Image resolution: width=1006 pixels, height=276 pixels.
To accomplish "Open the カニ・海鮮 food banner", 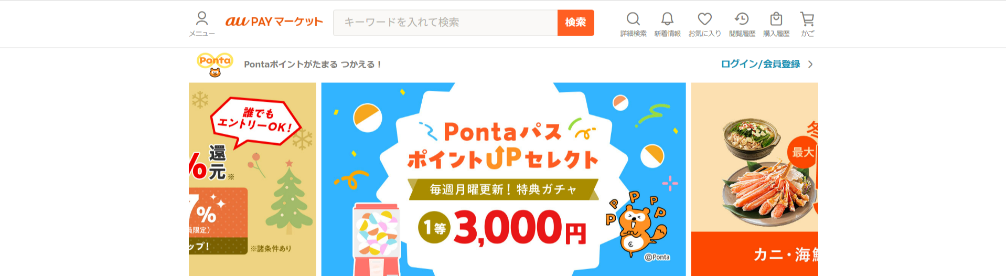I will click(755, 179).
